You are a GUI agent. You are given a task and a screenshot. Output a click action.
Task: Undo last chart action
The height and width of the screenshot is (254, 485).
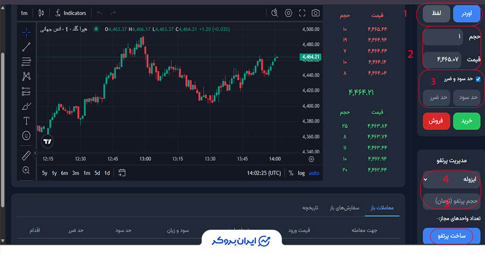click(100, 13)
